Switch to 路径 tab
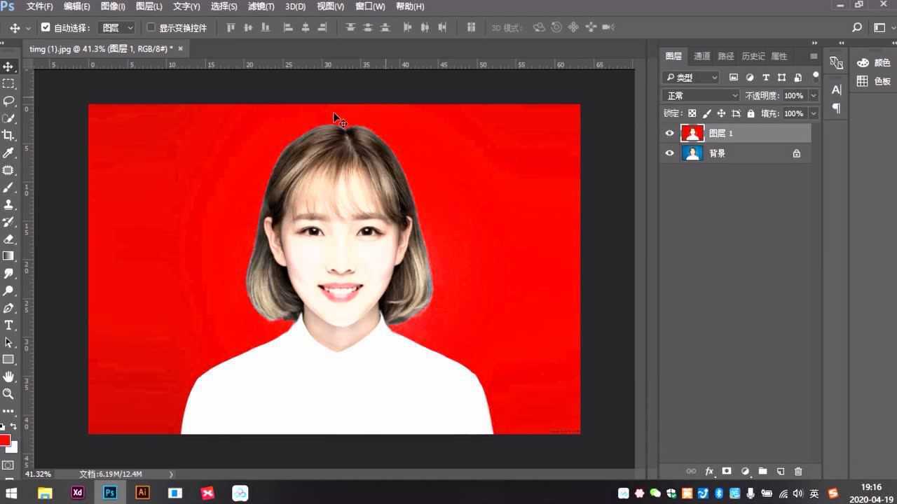The image size is (897, 504). (x=726, y=56)
